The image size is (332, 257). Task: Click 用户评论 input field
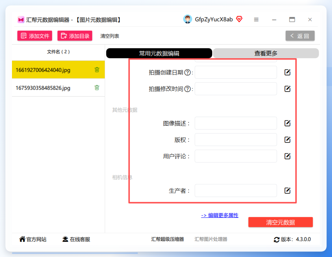coord(236,156)
